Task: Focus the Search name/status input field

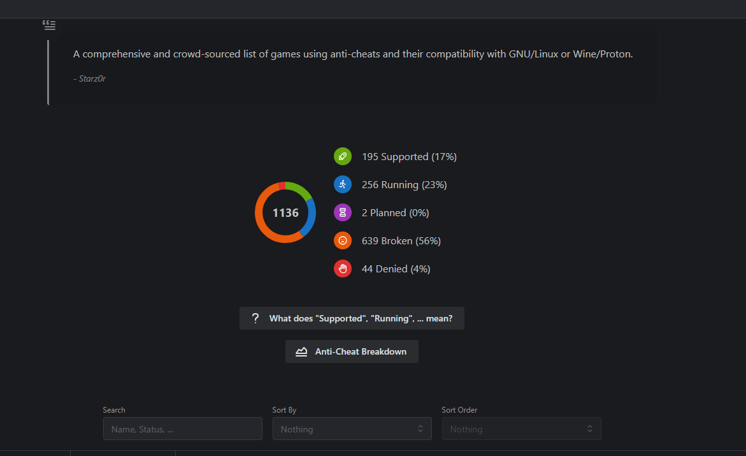Action: coord(182,429)
